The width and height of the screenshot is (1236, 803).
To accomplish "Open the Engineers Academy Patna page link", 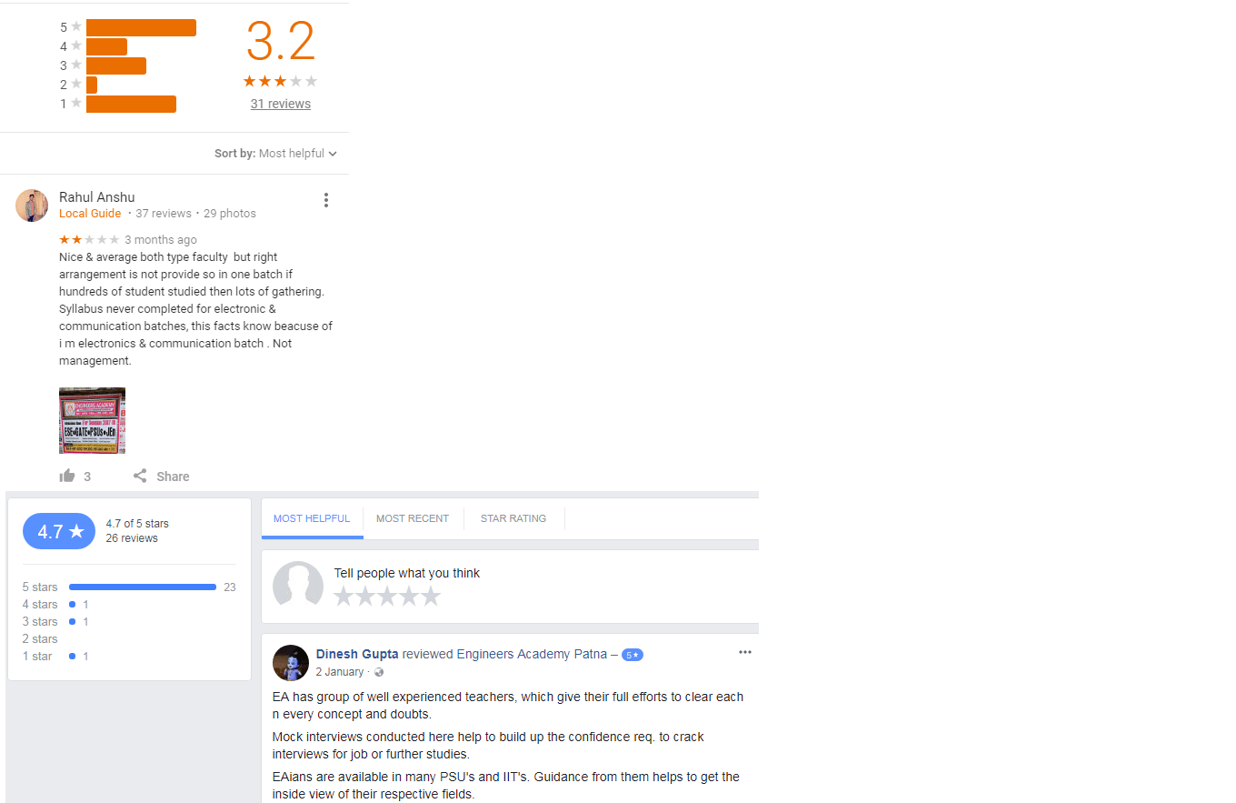I will 532,654.
